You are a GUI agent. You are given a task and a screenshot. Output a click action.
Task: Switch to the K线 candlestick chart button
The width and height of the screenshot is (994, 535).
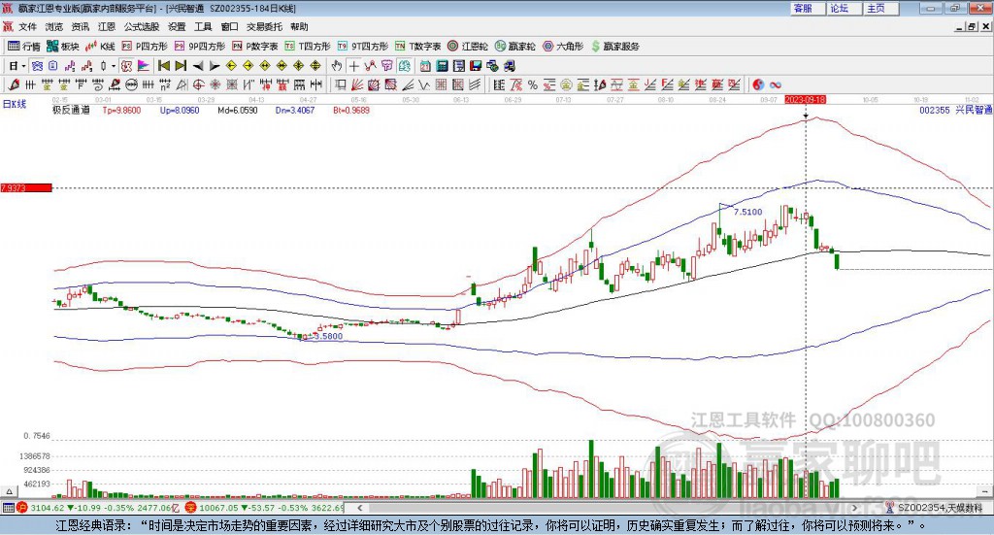click(x=100, y=47)
